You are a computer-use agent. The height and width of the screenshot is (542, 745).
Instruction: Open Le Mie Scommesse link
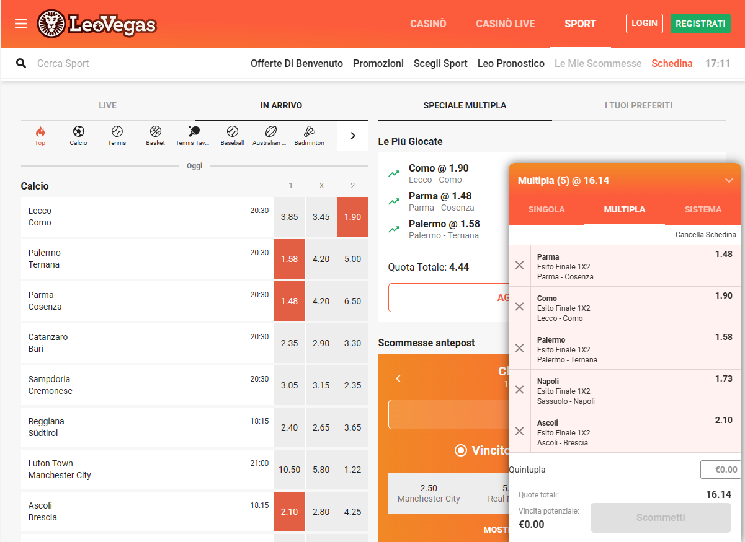[598, 63]
